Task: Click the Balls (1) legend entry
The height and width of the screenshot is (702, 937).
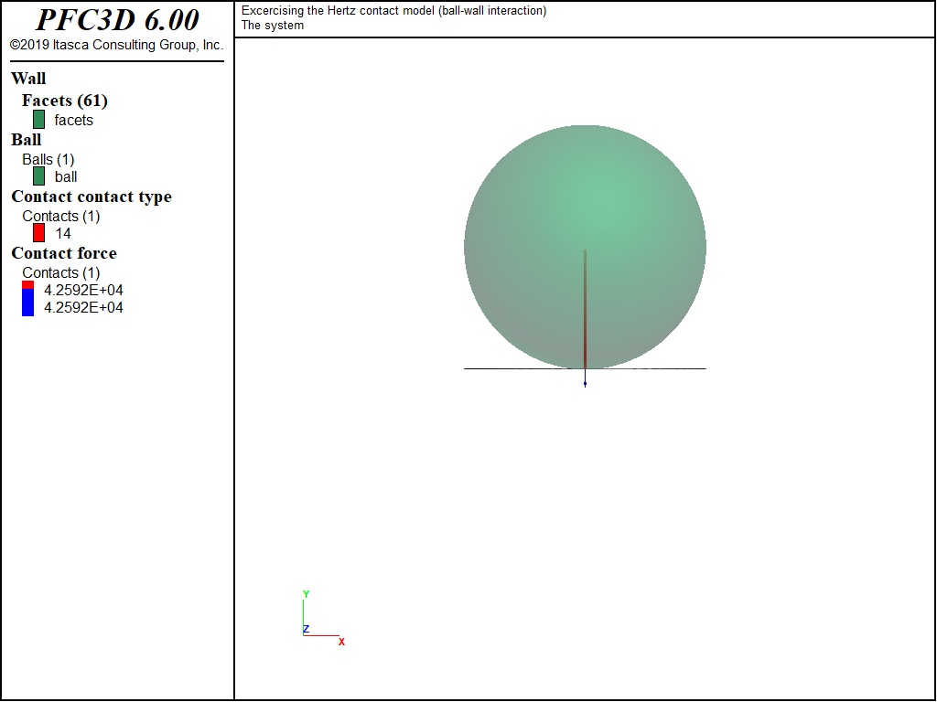Action: pos(48,159)
